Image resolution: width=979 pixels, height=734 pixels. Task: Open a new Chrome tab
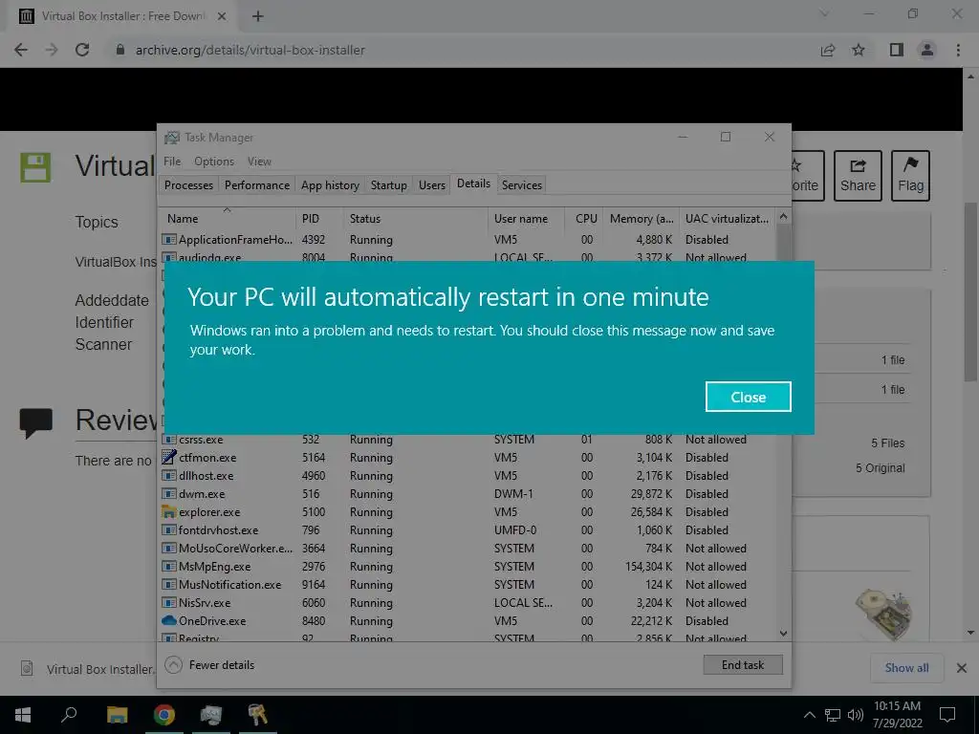click(x=258, y=16)
